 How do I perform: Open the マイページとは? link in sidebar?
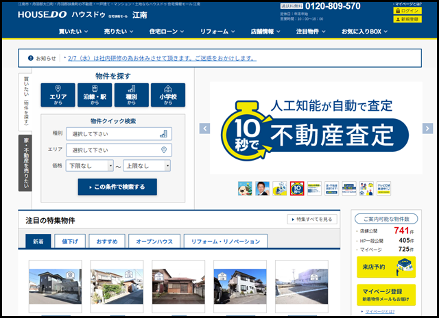380,312
